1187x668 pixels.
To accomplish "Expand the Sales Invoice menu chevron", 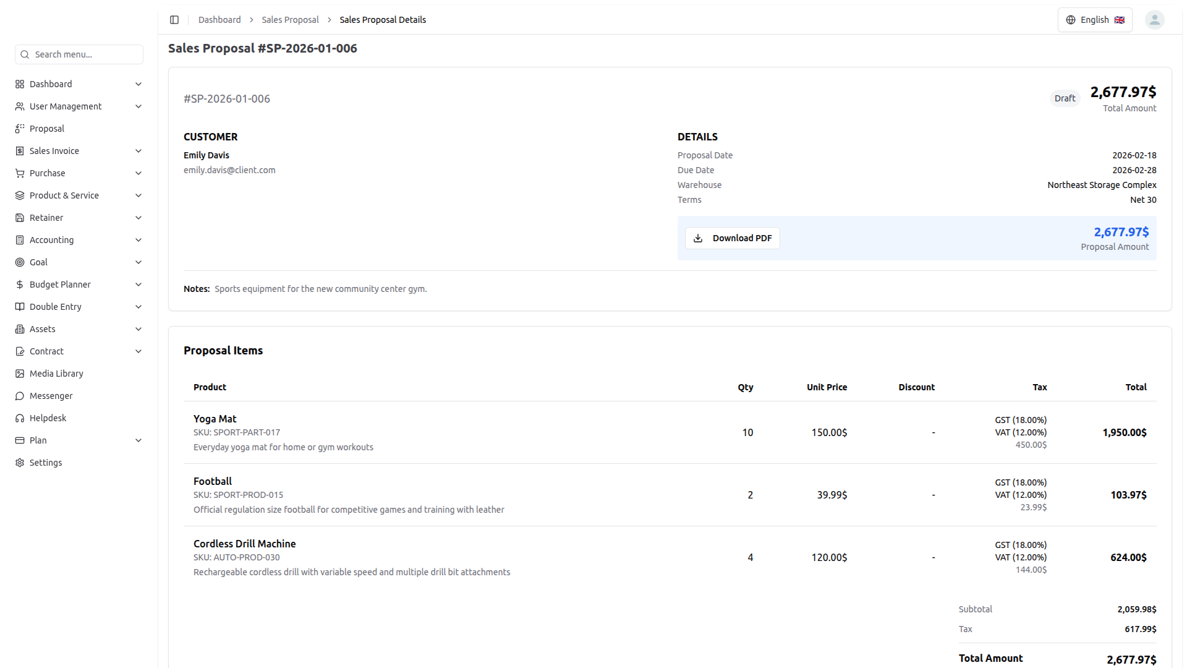I will click(138, 151).
